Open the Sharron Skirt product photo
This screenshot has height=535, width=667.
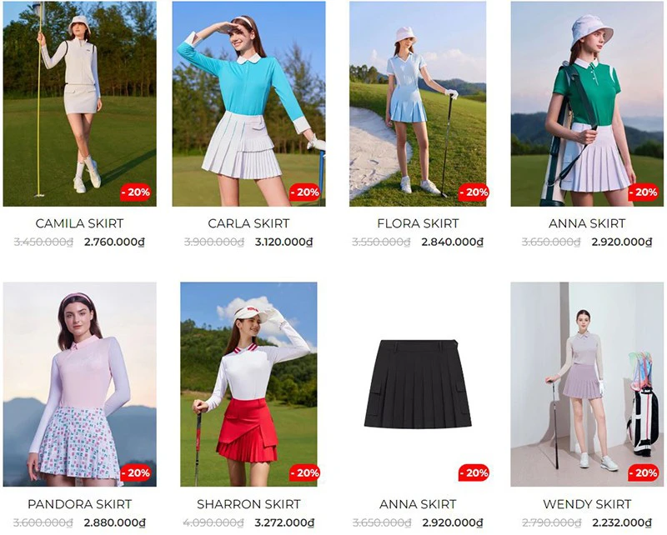248,384
